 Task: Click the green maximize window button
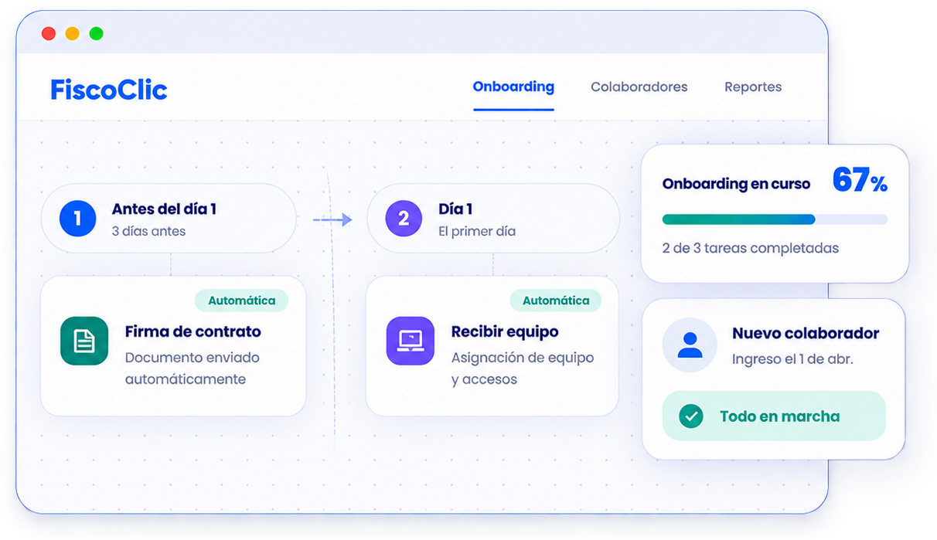click(x=96, y=33)
